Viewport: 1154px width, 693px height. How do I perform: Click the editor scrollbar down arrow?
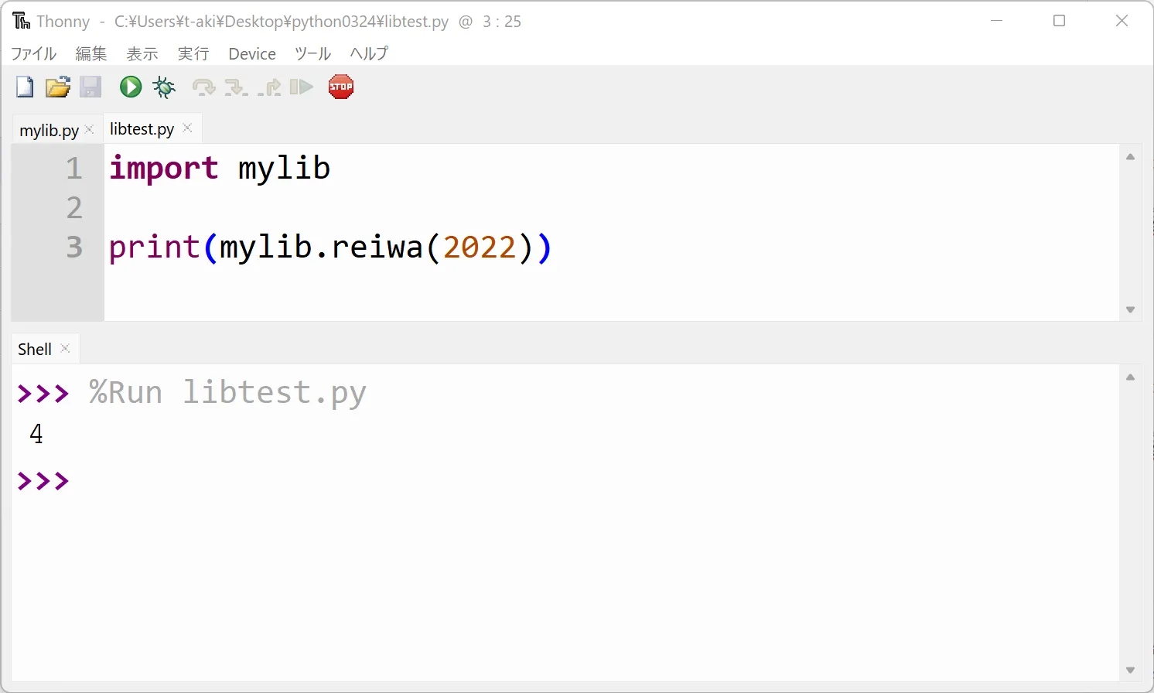point(1130,309)
